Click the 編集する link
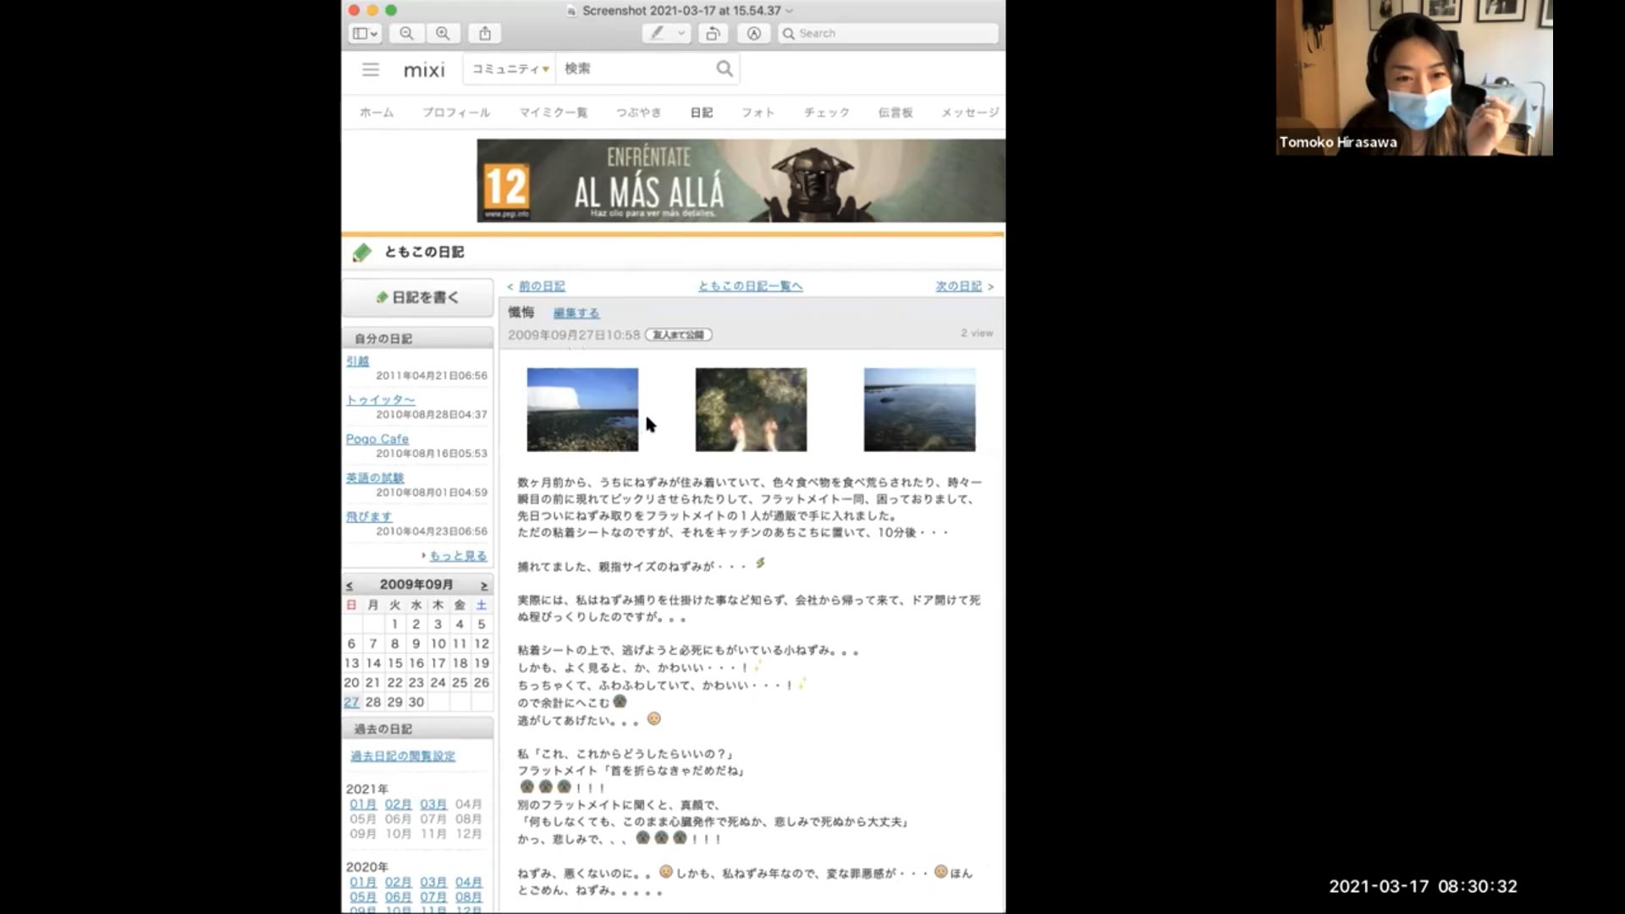Viewport: 1625px width, 914px height. pos(576,313)
